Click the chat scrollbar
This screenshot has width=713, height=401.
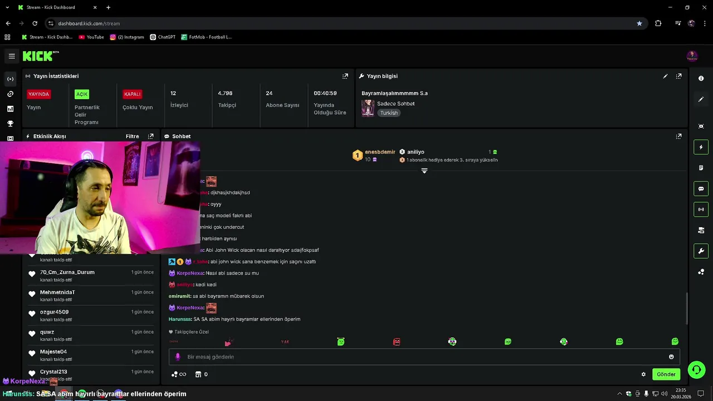(686, 309)
